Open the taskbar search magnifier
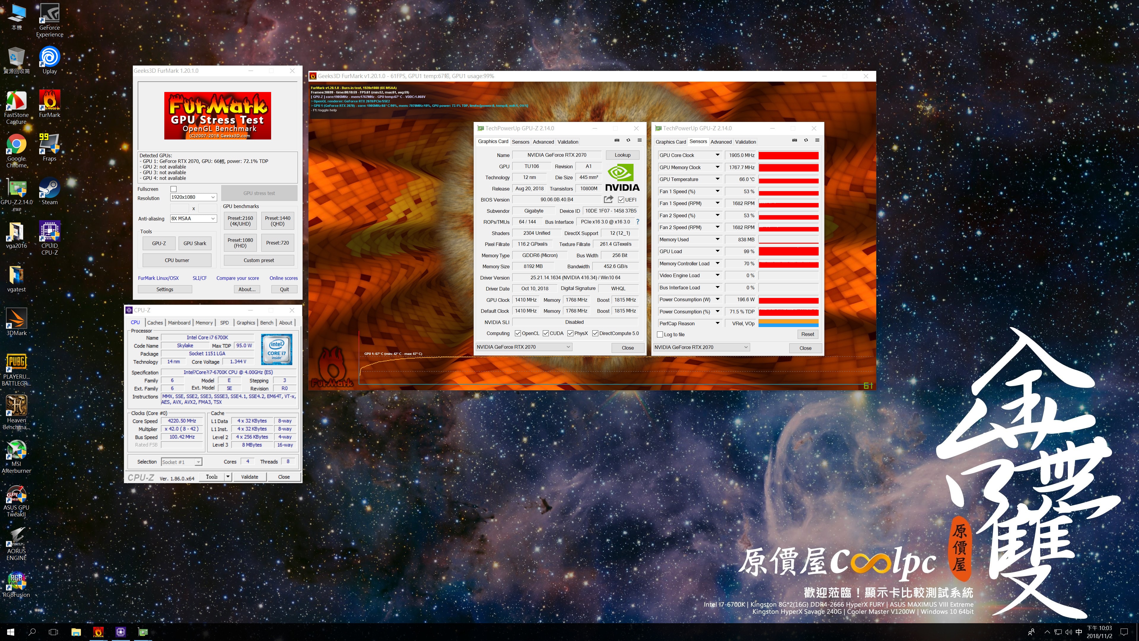This screenshot has height=641, width=1139. [x=32, y=632]
